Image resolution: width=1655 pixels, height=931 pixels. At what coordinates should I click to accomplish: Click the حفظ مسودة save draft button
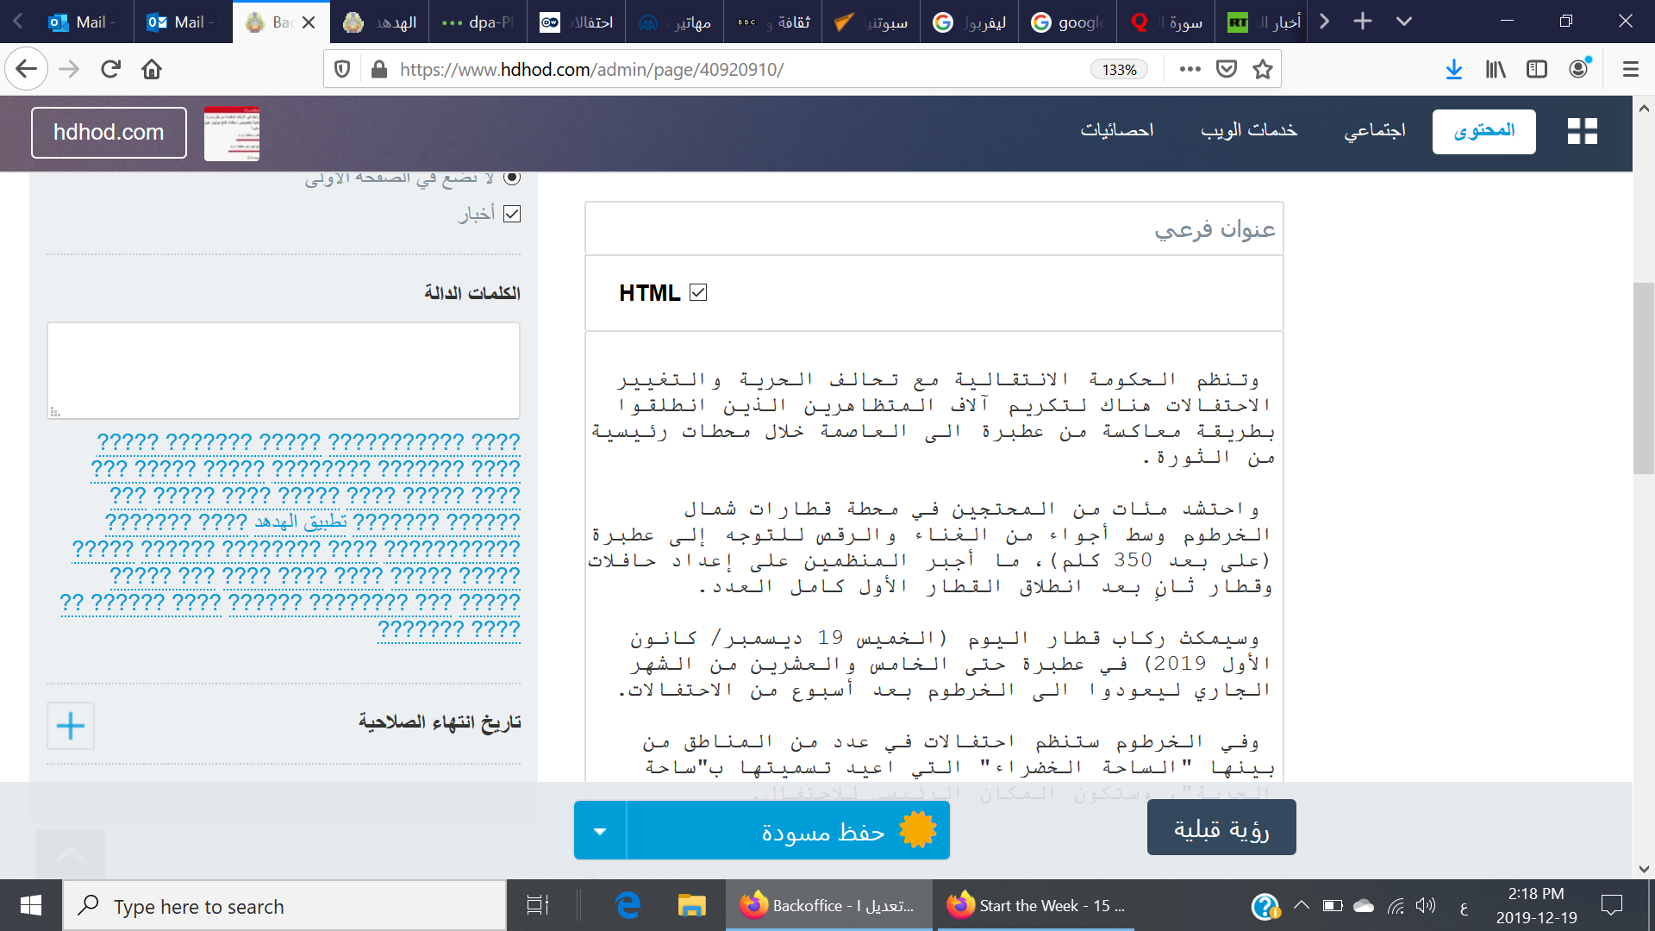(789, 831)
